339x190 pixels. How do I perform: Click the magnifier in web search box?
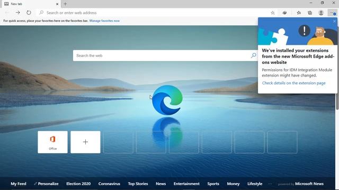click(253, 55)
